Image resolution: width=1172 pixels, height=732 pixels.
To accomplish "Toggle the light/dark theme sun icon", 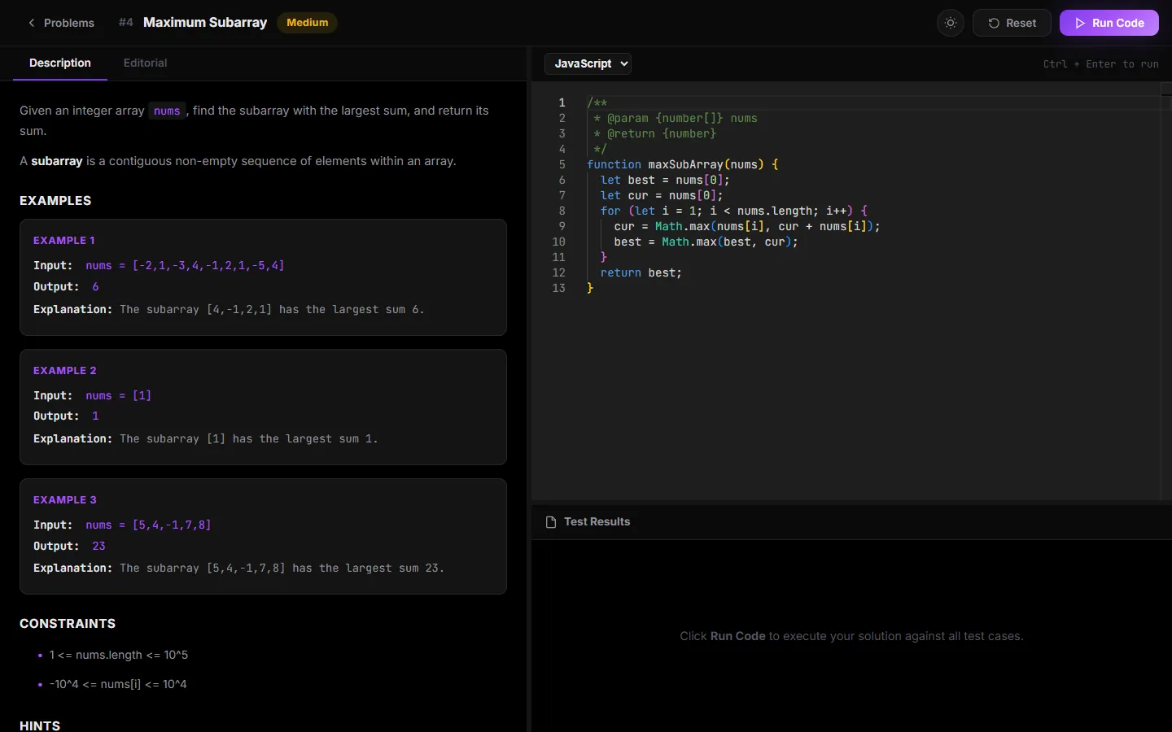I will click(951, 23).
